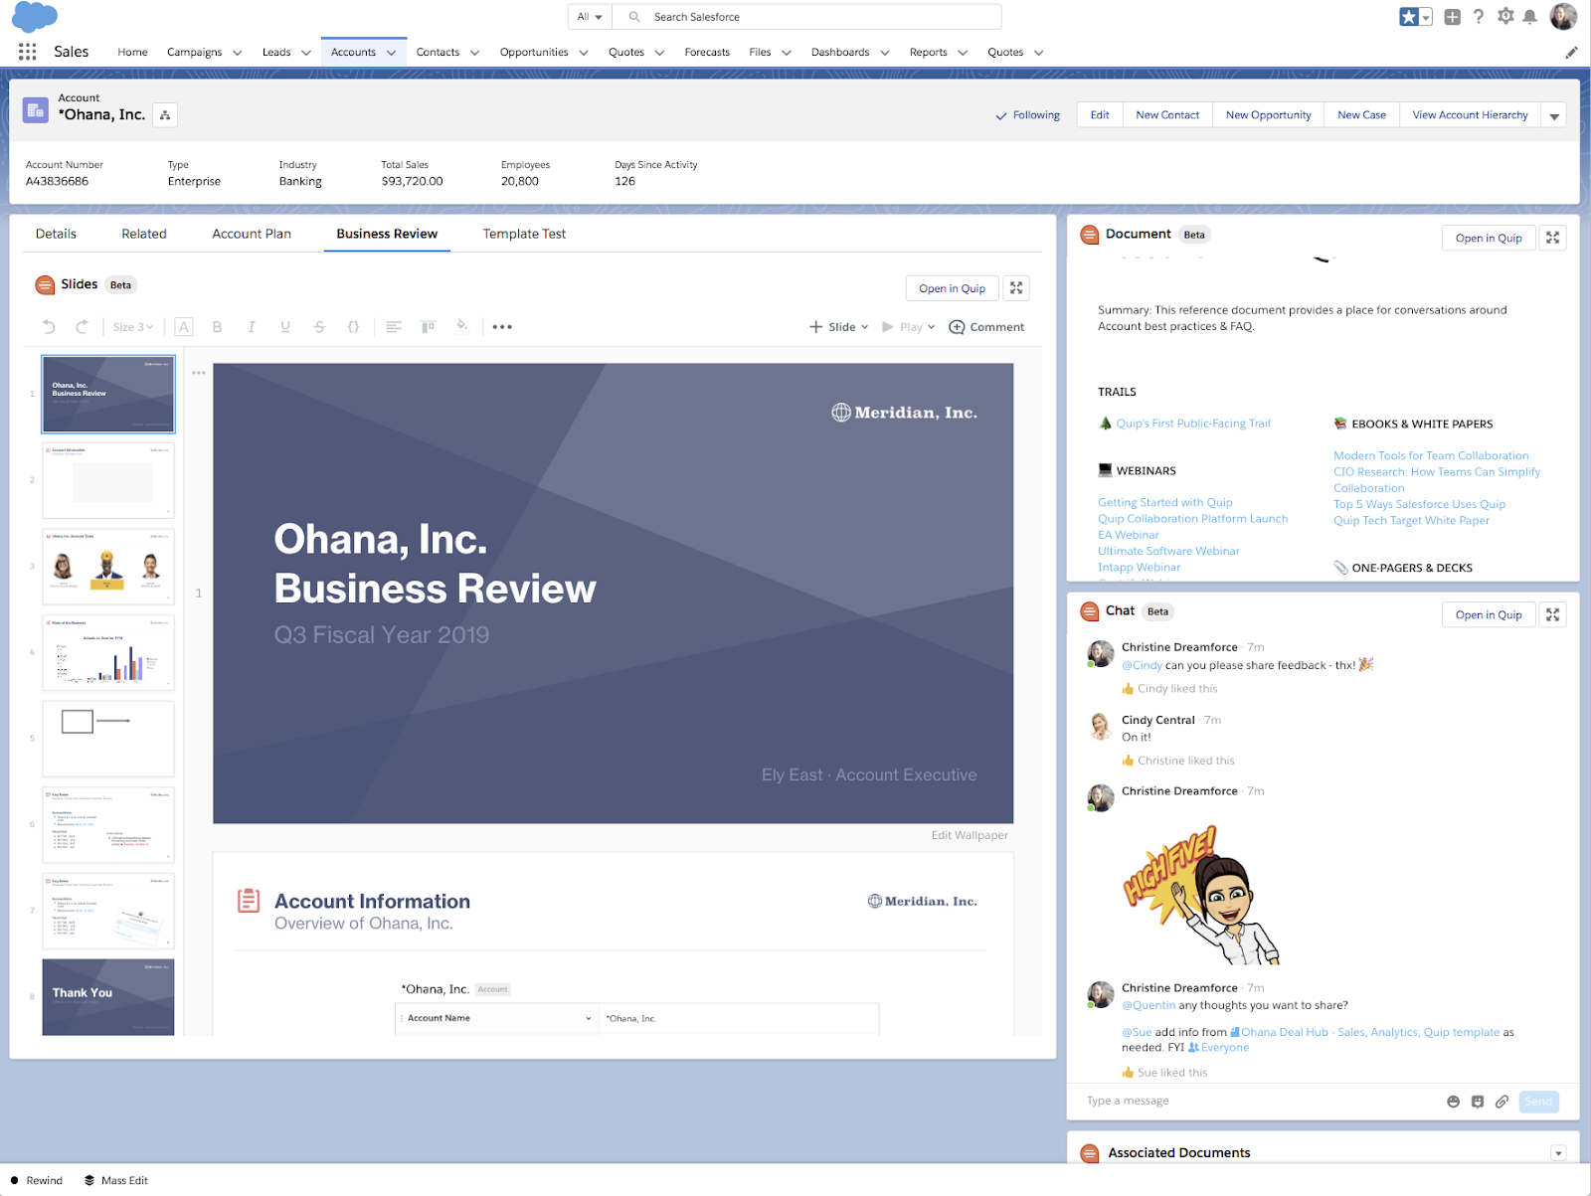This screenshot has width=1591, height=1196.
Task: Open the Forecasts nav tab
Action: (707, 53)
